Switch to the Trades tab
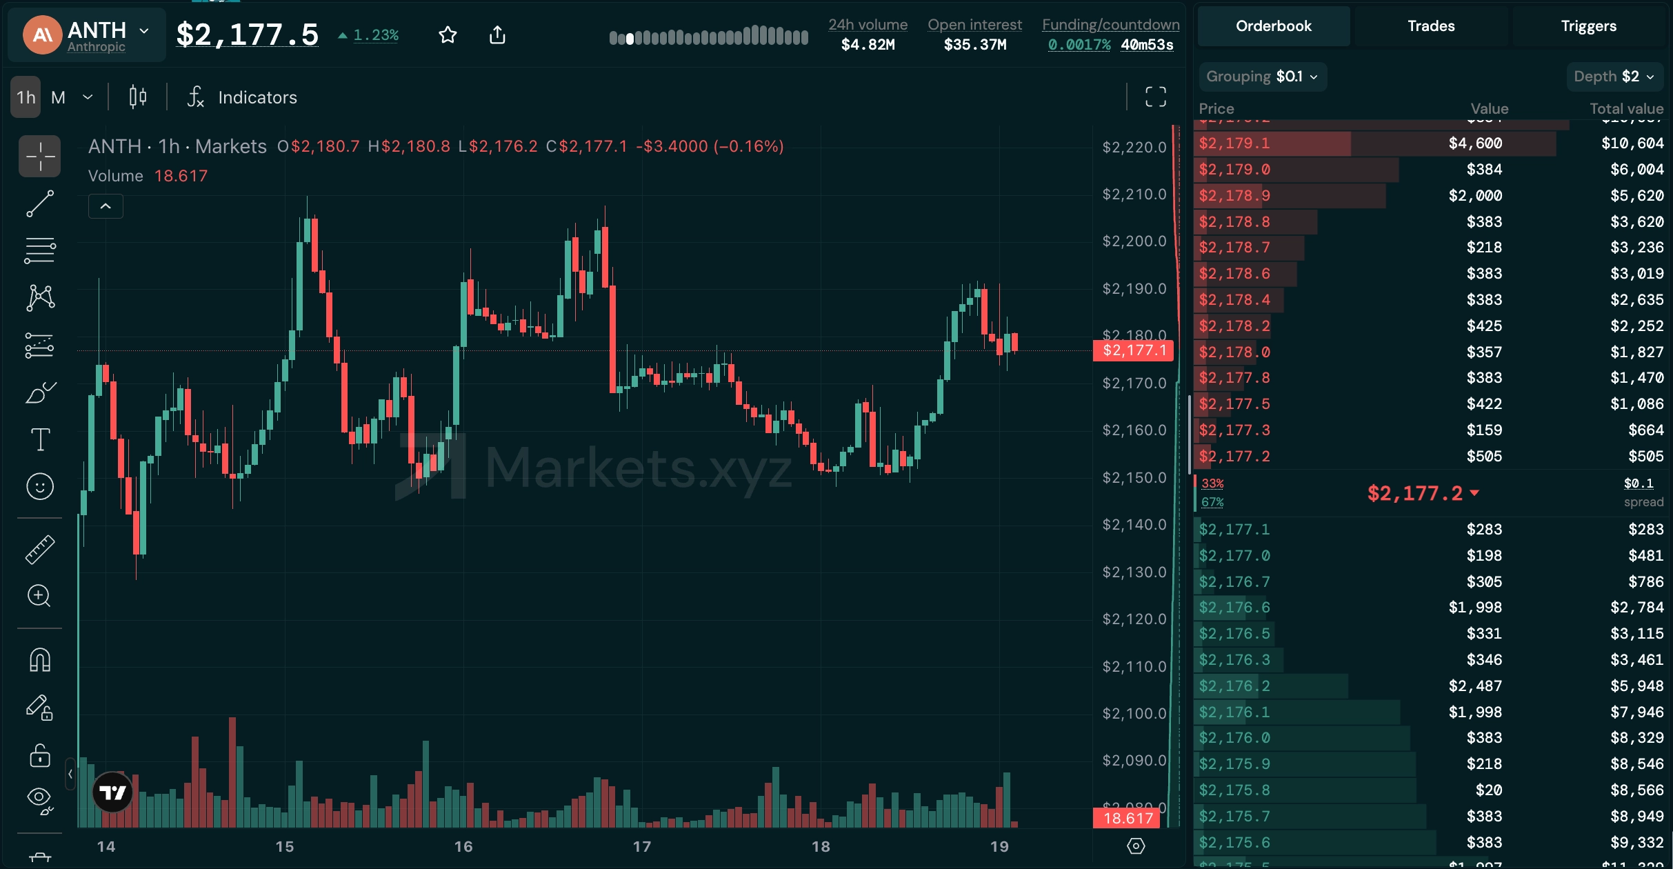 1431,26
